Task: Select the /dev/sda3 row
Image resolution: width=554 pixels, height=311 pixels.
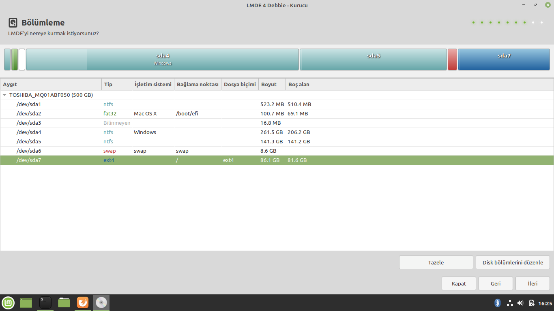Action: (x=277, y=123)
